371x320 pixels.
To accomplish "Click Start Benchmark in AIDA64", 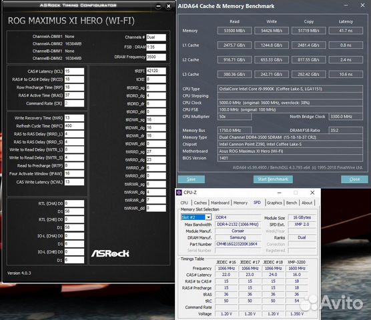I will click(273, 179).
